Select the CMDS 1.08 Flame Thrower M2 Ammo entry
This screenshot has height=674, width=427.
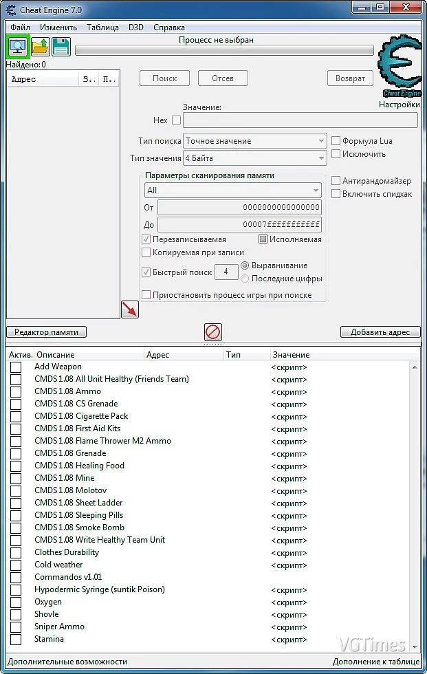[x=102, y=441]
